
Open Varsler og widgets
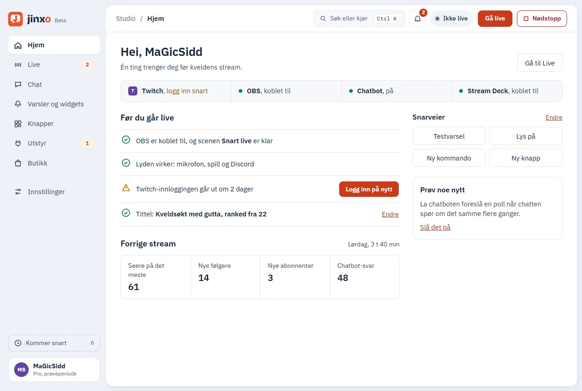(x=54, y=104)
